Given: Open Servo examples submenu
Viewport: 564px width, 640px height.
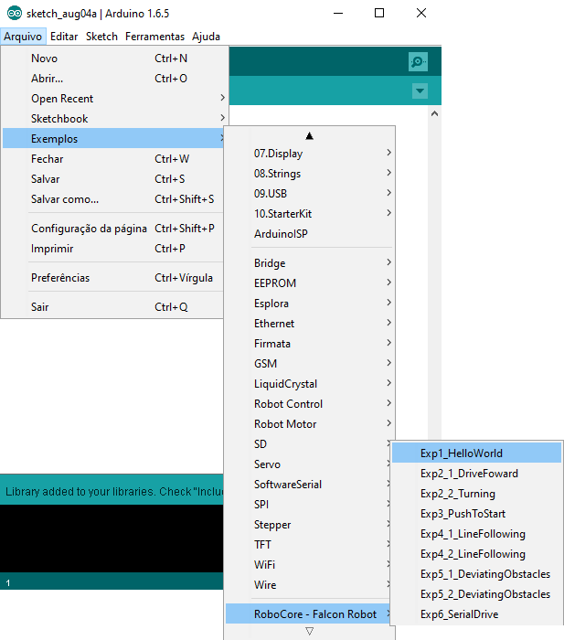Looking at the screenshot, I should (x=308, y=464).
